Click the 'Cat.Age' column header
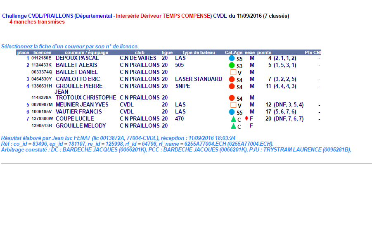The width and height of the screenshot is (372, 251). click(234, 52)
